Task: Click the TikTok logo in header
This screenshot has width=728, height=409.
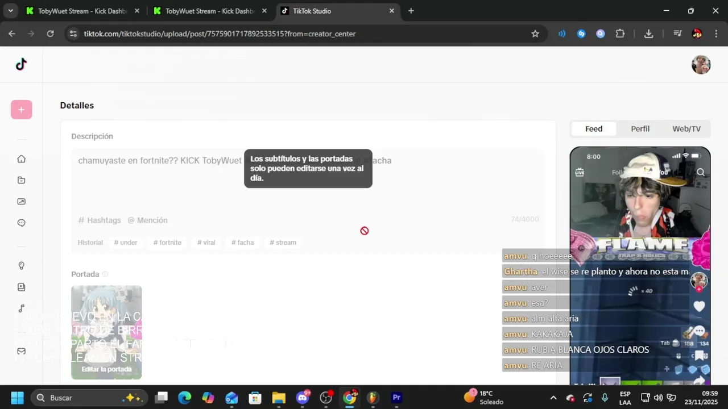Action: 21,64
